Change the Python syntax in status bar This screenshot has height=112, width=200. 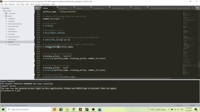[192, 105]
